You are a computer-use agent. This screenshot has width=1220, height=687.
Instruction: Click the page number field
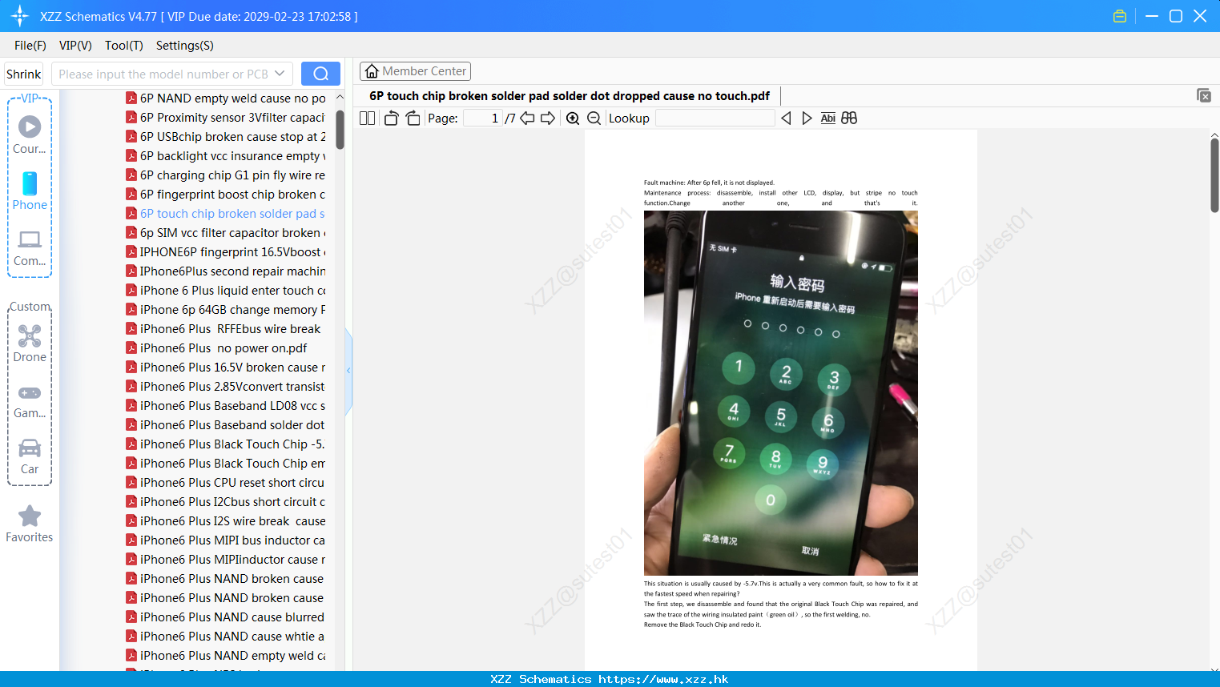482,119
